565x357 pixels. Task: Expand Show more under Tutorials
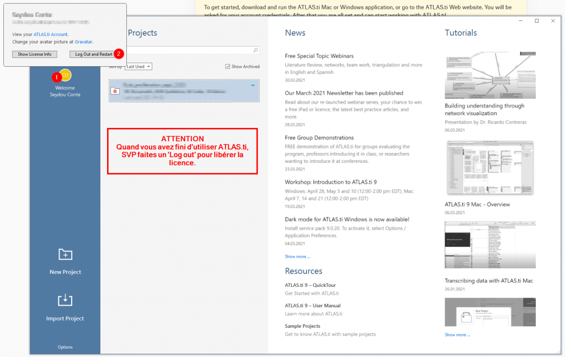(457, 335)
